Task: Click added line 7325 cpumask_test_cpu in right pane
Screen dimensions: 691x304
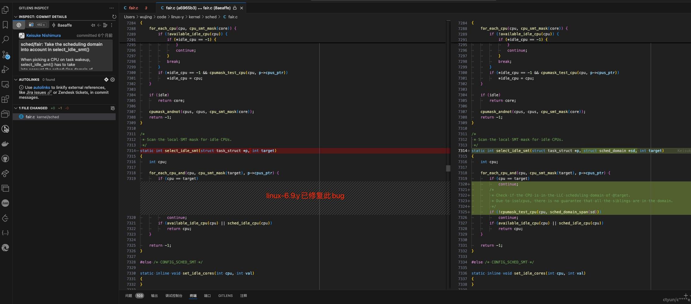Action: tap(581, 212)
